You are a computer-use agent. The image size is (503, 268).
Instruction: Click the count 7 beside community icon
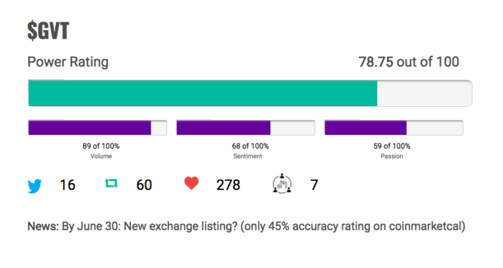[x=314, y=185]
